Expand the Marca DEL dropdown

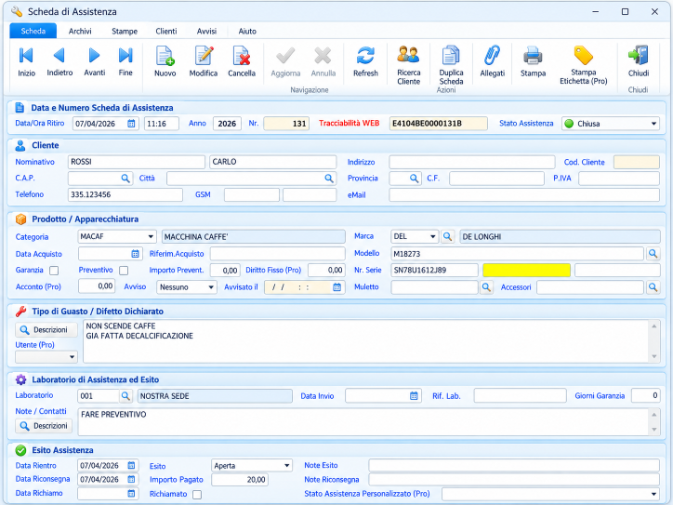(x=432, y=236)
